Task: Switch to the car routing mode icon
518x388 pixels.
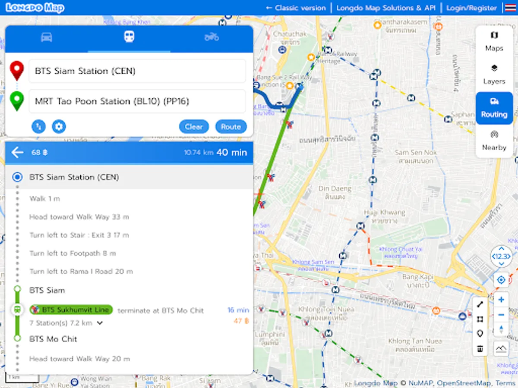Action: (x=46, y=37)
